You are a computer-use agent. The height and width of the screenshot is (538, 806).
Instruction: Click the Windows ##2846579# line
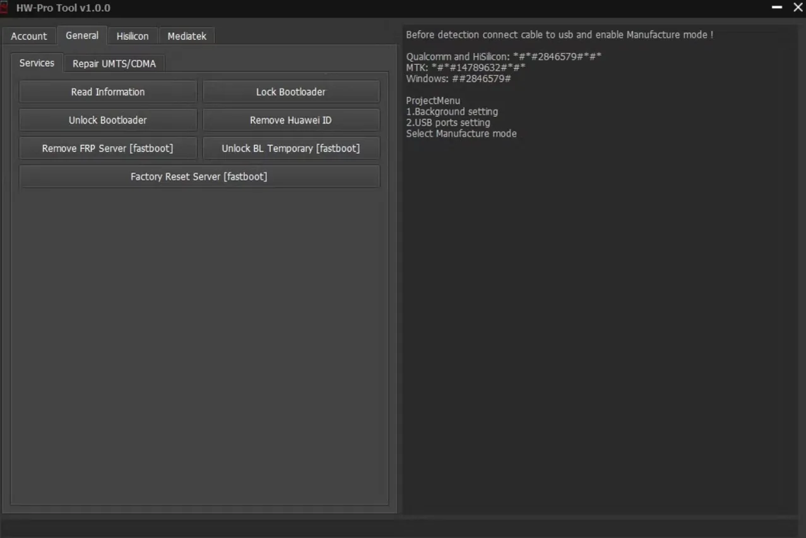(x=458, y=79)
